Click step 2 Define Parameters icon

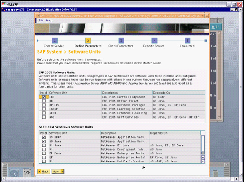pos(88,40)
